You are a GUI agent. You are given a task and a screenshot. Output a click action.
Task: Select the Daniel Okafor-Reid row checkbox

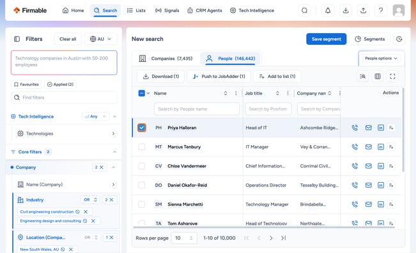(x=142, y=185)
